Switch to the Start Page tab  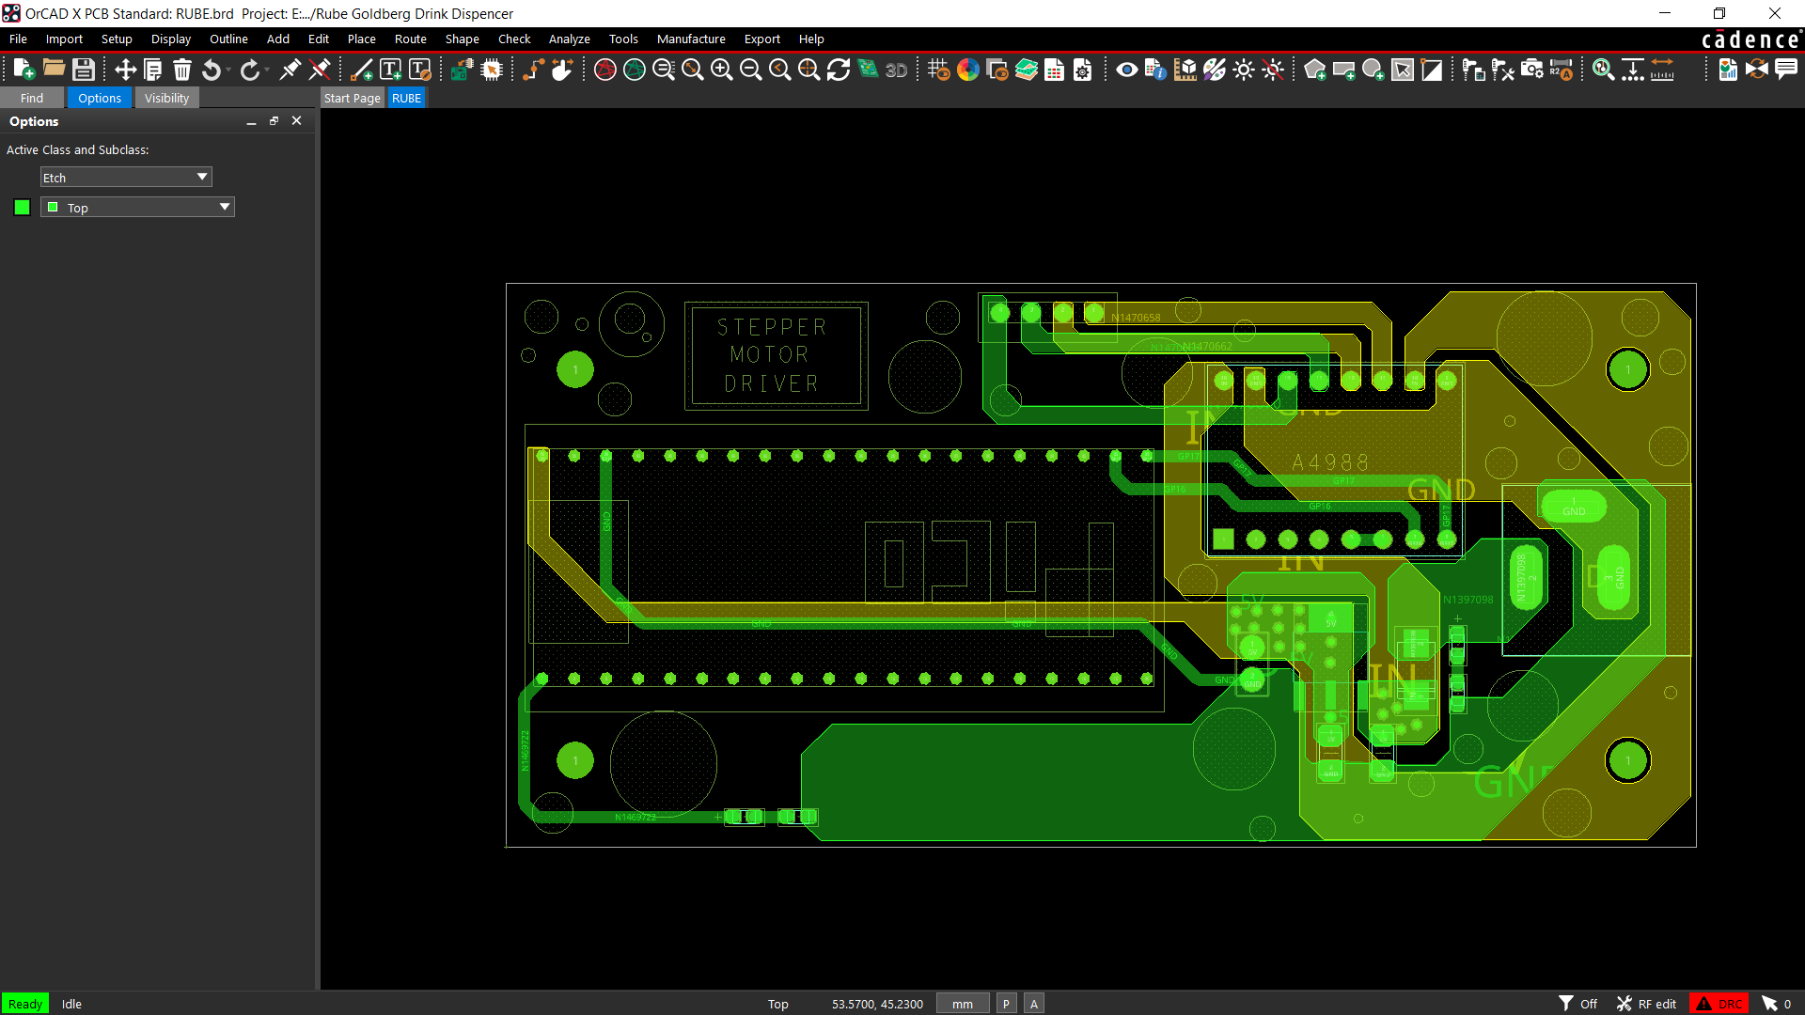tap(353, 98)
